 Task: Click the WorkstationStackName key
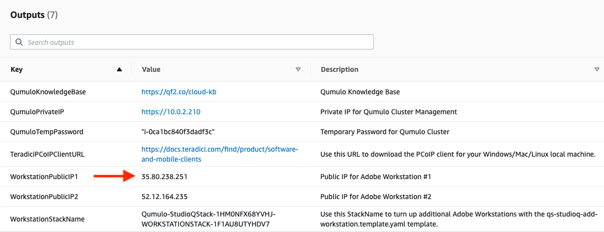pos(47,219)
